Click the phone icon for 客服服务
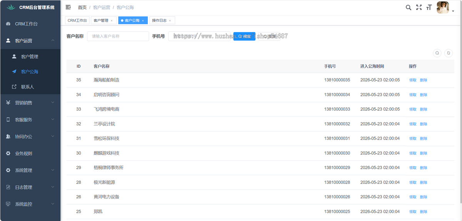 pos(8,120)
